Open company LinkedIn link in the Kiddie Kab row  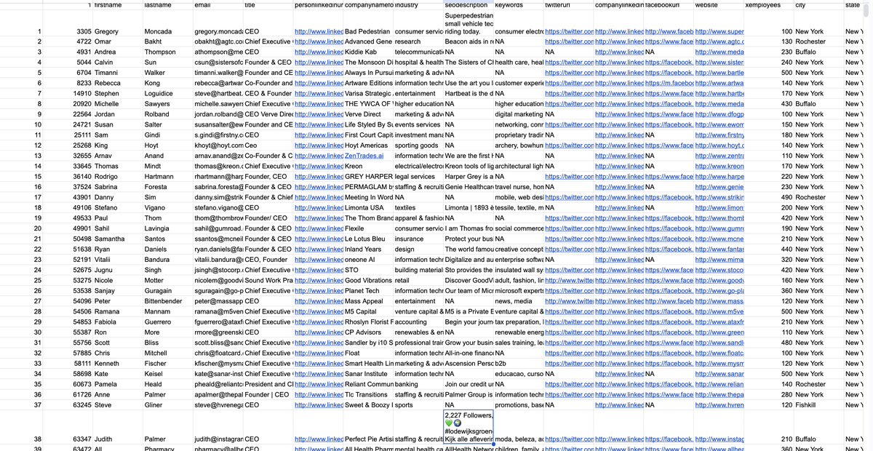click(618, 52)
